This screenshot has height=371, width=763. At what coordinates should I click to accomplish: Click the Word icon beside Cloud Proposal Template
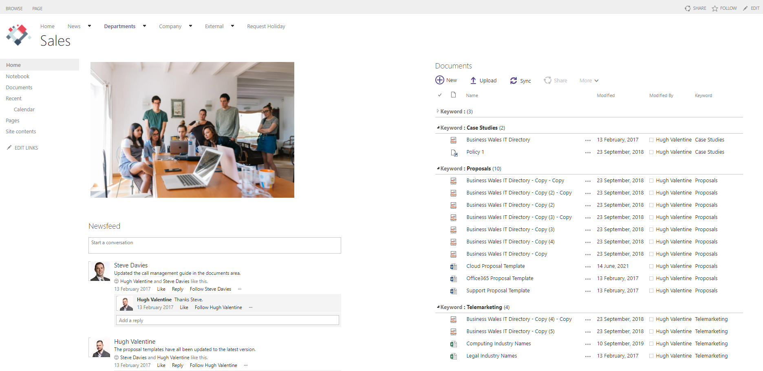453,266
